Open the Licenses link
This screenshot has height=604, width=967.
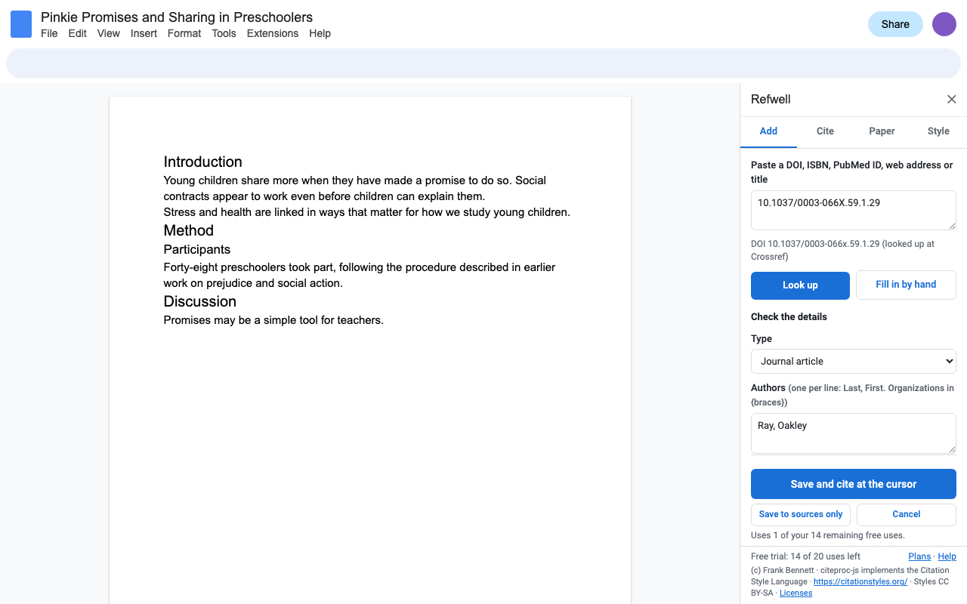[x=796, y=593]
